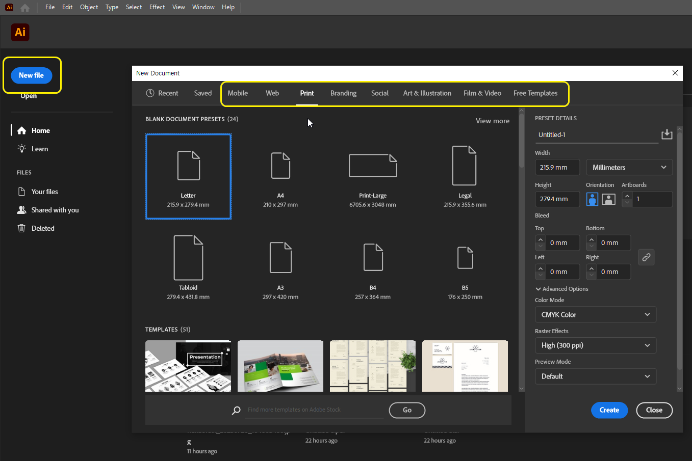Click the template search magnifier icon
This screenshot has height=461, width=692.
pos(236,410)
